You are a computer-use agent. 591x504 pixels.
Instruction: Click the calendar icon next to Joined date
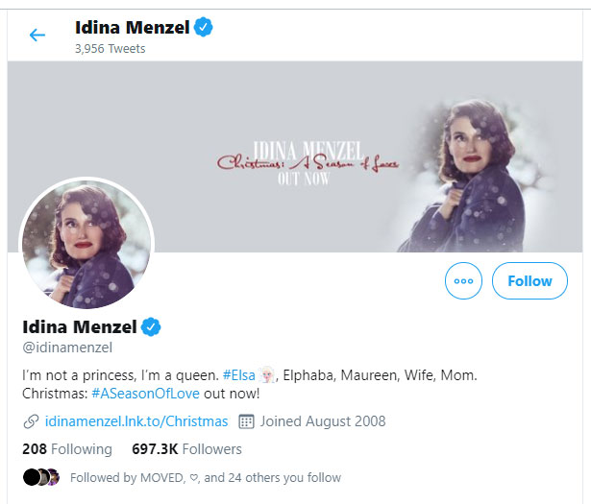pos(245,421)
